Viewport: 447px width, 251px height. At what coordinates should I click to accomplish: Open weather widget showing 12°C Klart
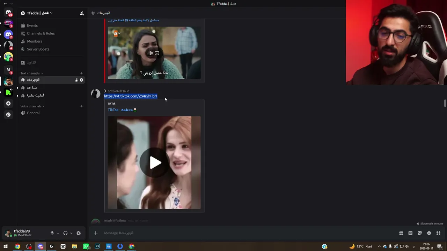(x=361, y=246)
